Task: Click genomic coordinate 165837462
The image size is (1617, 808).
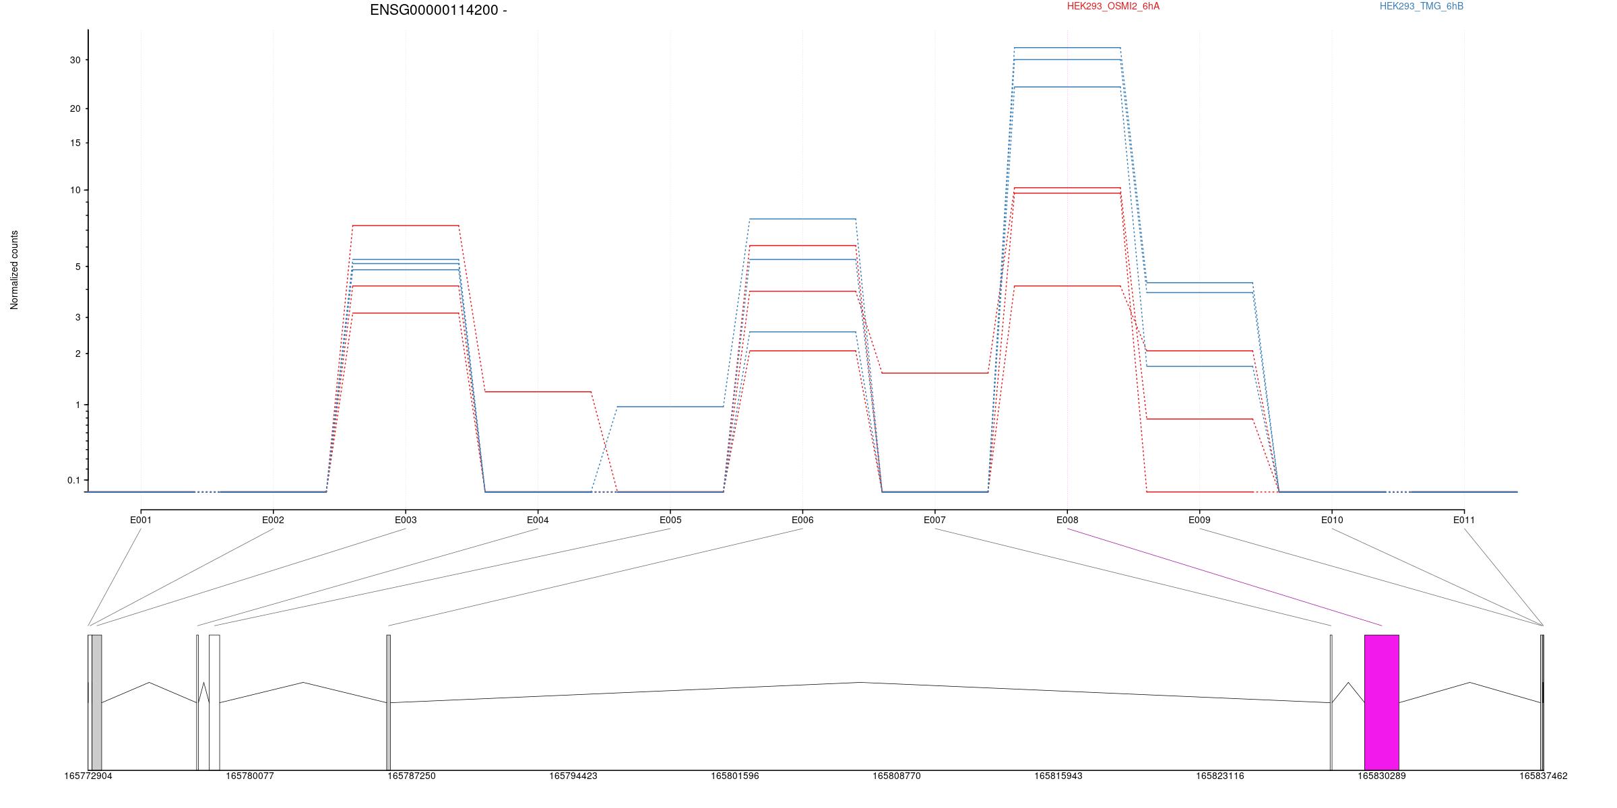Action: [1543, 776]
